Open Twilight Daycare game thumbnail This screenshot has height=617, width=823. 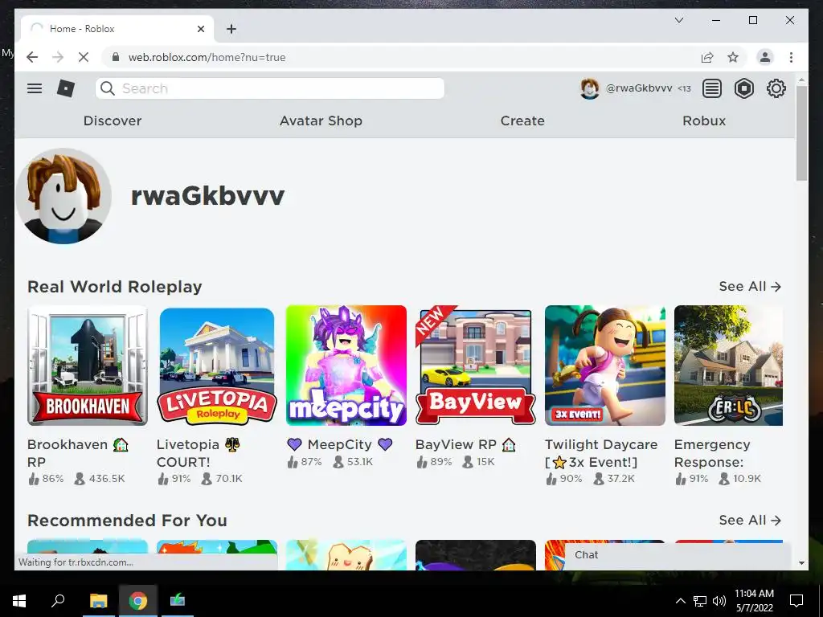(x=604, y=366)
